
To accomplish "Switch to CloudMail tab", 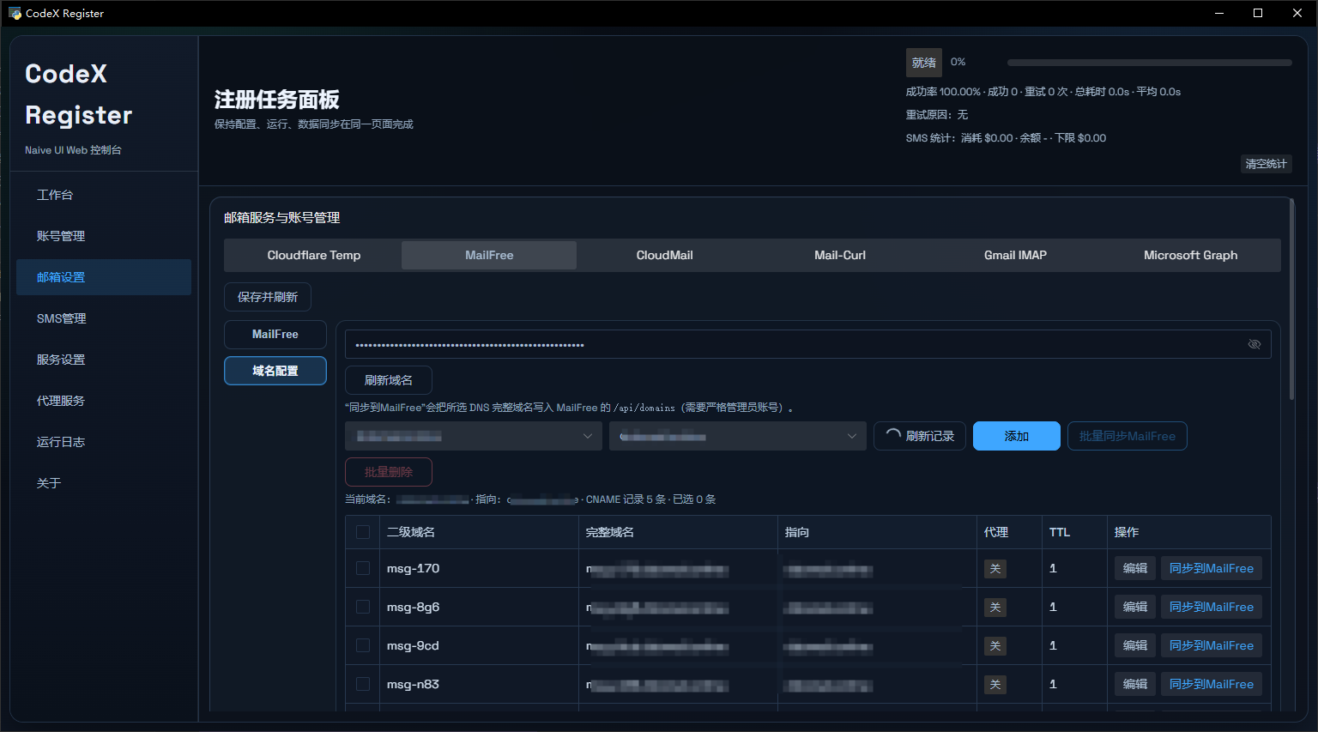I will pyautogui.click(x=664, y=255).
